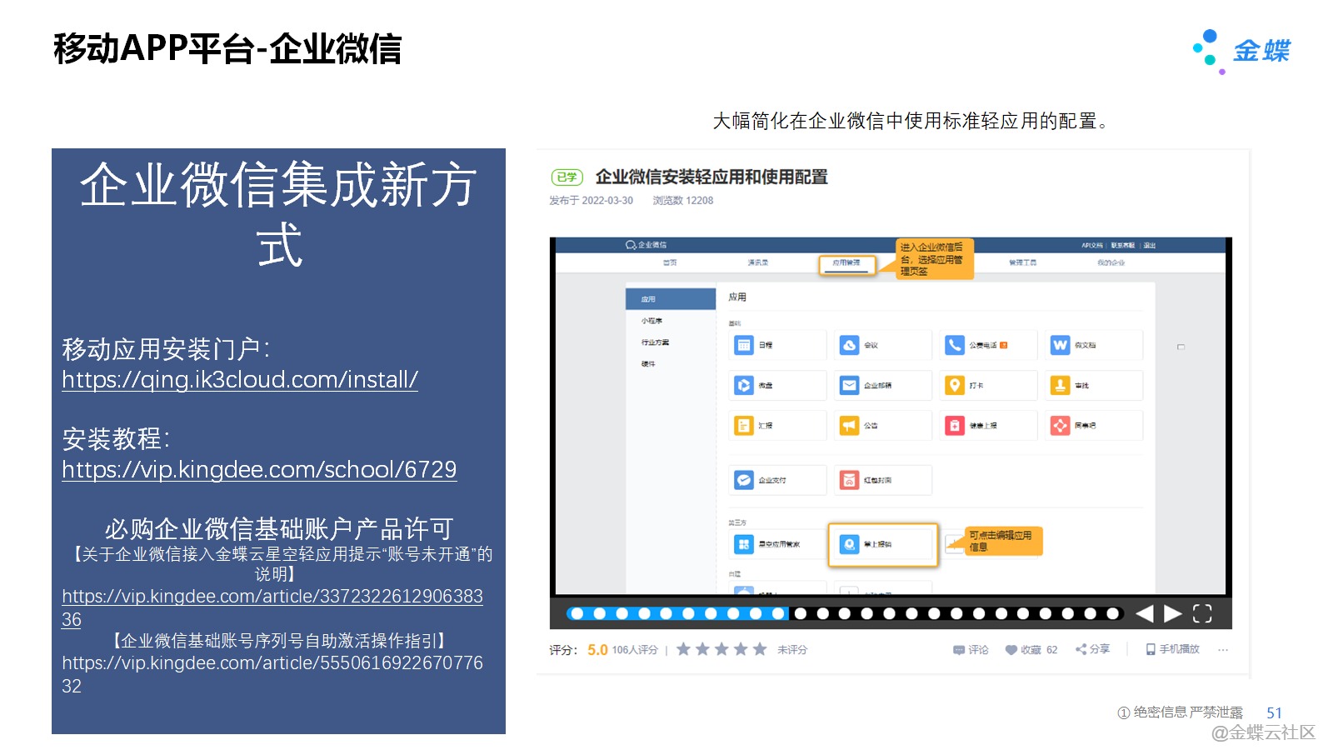The width and height of the screenshot is (1333, 750).
Task: Open the 企业邮箱 mail app icon
Action: (x=849, y=385)
